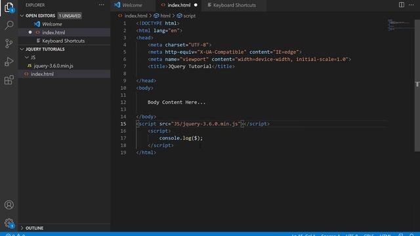
Task: Place cursor on console.log($); line
Action: coord(181,138)
